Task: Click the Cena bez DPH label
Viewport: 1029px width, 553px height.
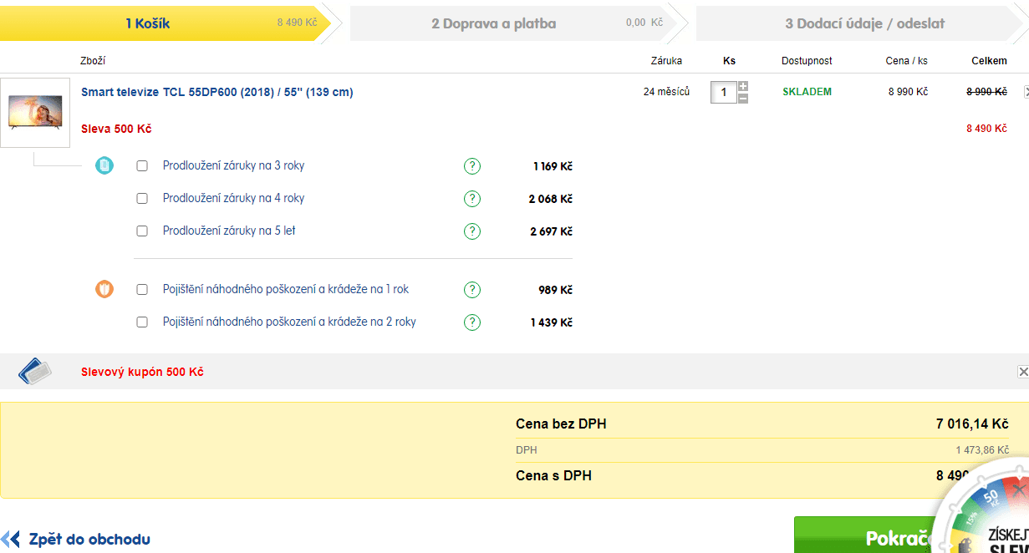Action: pos(561,424)
